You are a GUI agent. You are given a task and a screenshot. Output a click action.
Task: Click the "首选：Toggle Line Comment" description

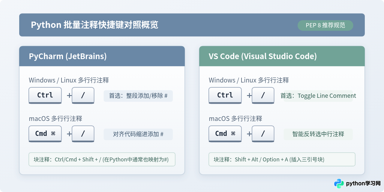[318, 96]
